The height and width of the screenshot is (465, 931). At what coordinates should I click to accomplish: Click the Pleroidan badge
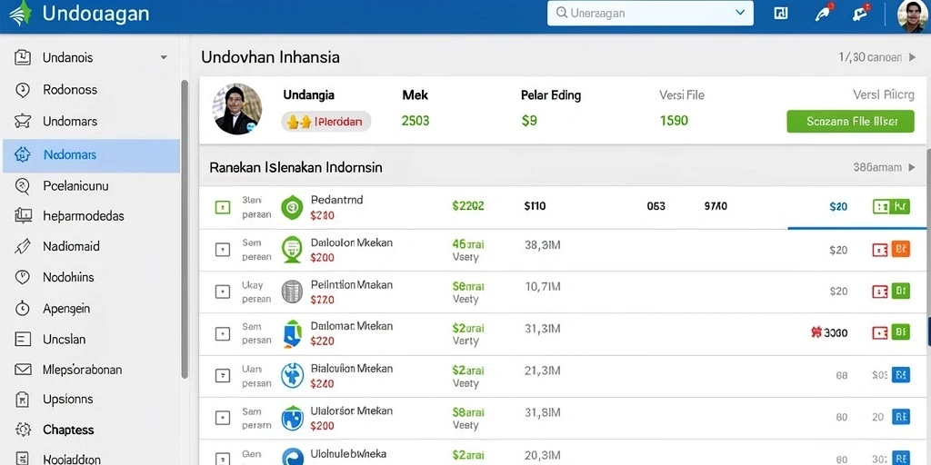[326, 122]
